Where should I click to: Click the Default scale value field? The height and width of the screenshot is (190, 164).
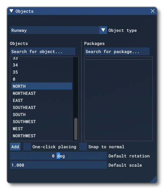[x=58, y=165]
